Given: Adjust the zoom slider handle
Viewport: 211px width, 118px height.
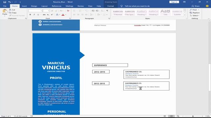Looking at the screenshot, I should [x=193, y=116].
